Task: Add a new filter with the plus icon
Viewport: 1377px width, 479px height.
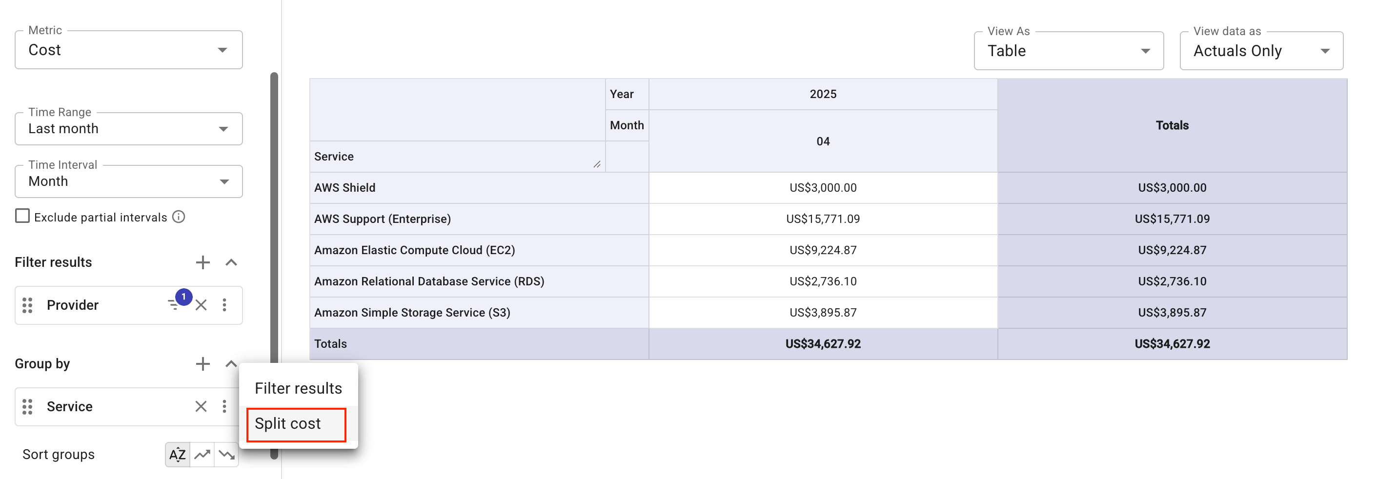Action: pos(202,262)
